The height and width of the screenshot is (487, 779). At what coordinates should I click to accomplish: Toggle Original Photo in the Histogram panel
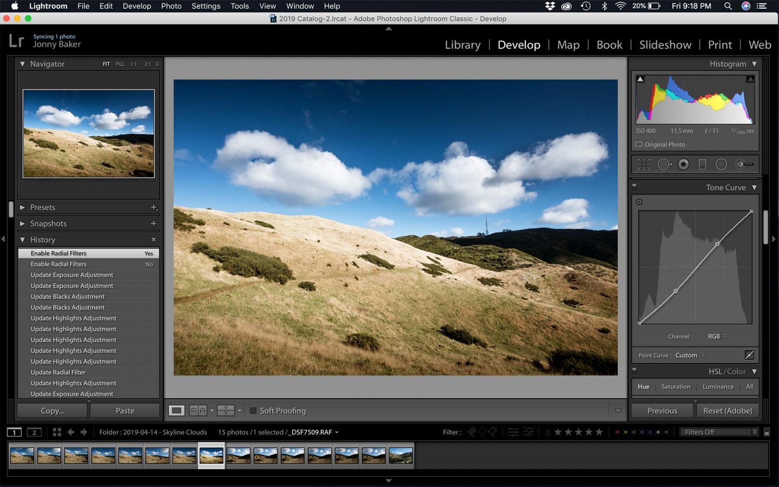click(638, 144)
